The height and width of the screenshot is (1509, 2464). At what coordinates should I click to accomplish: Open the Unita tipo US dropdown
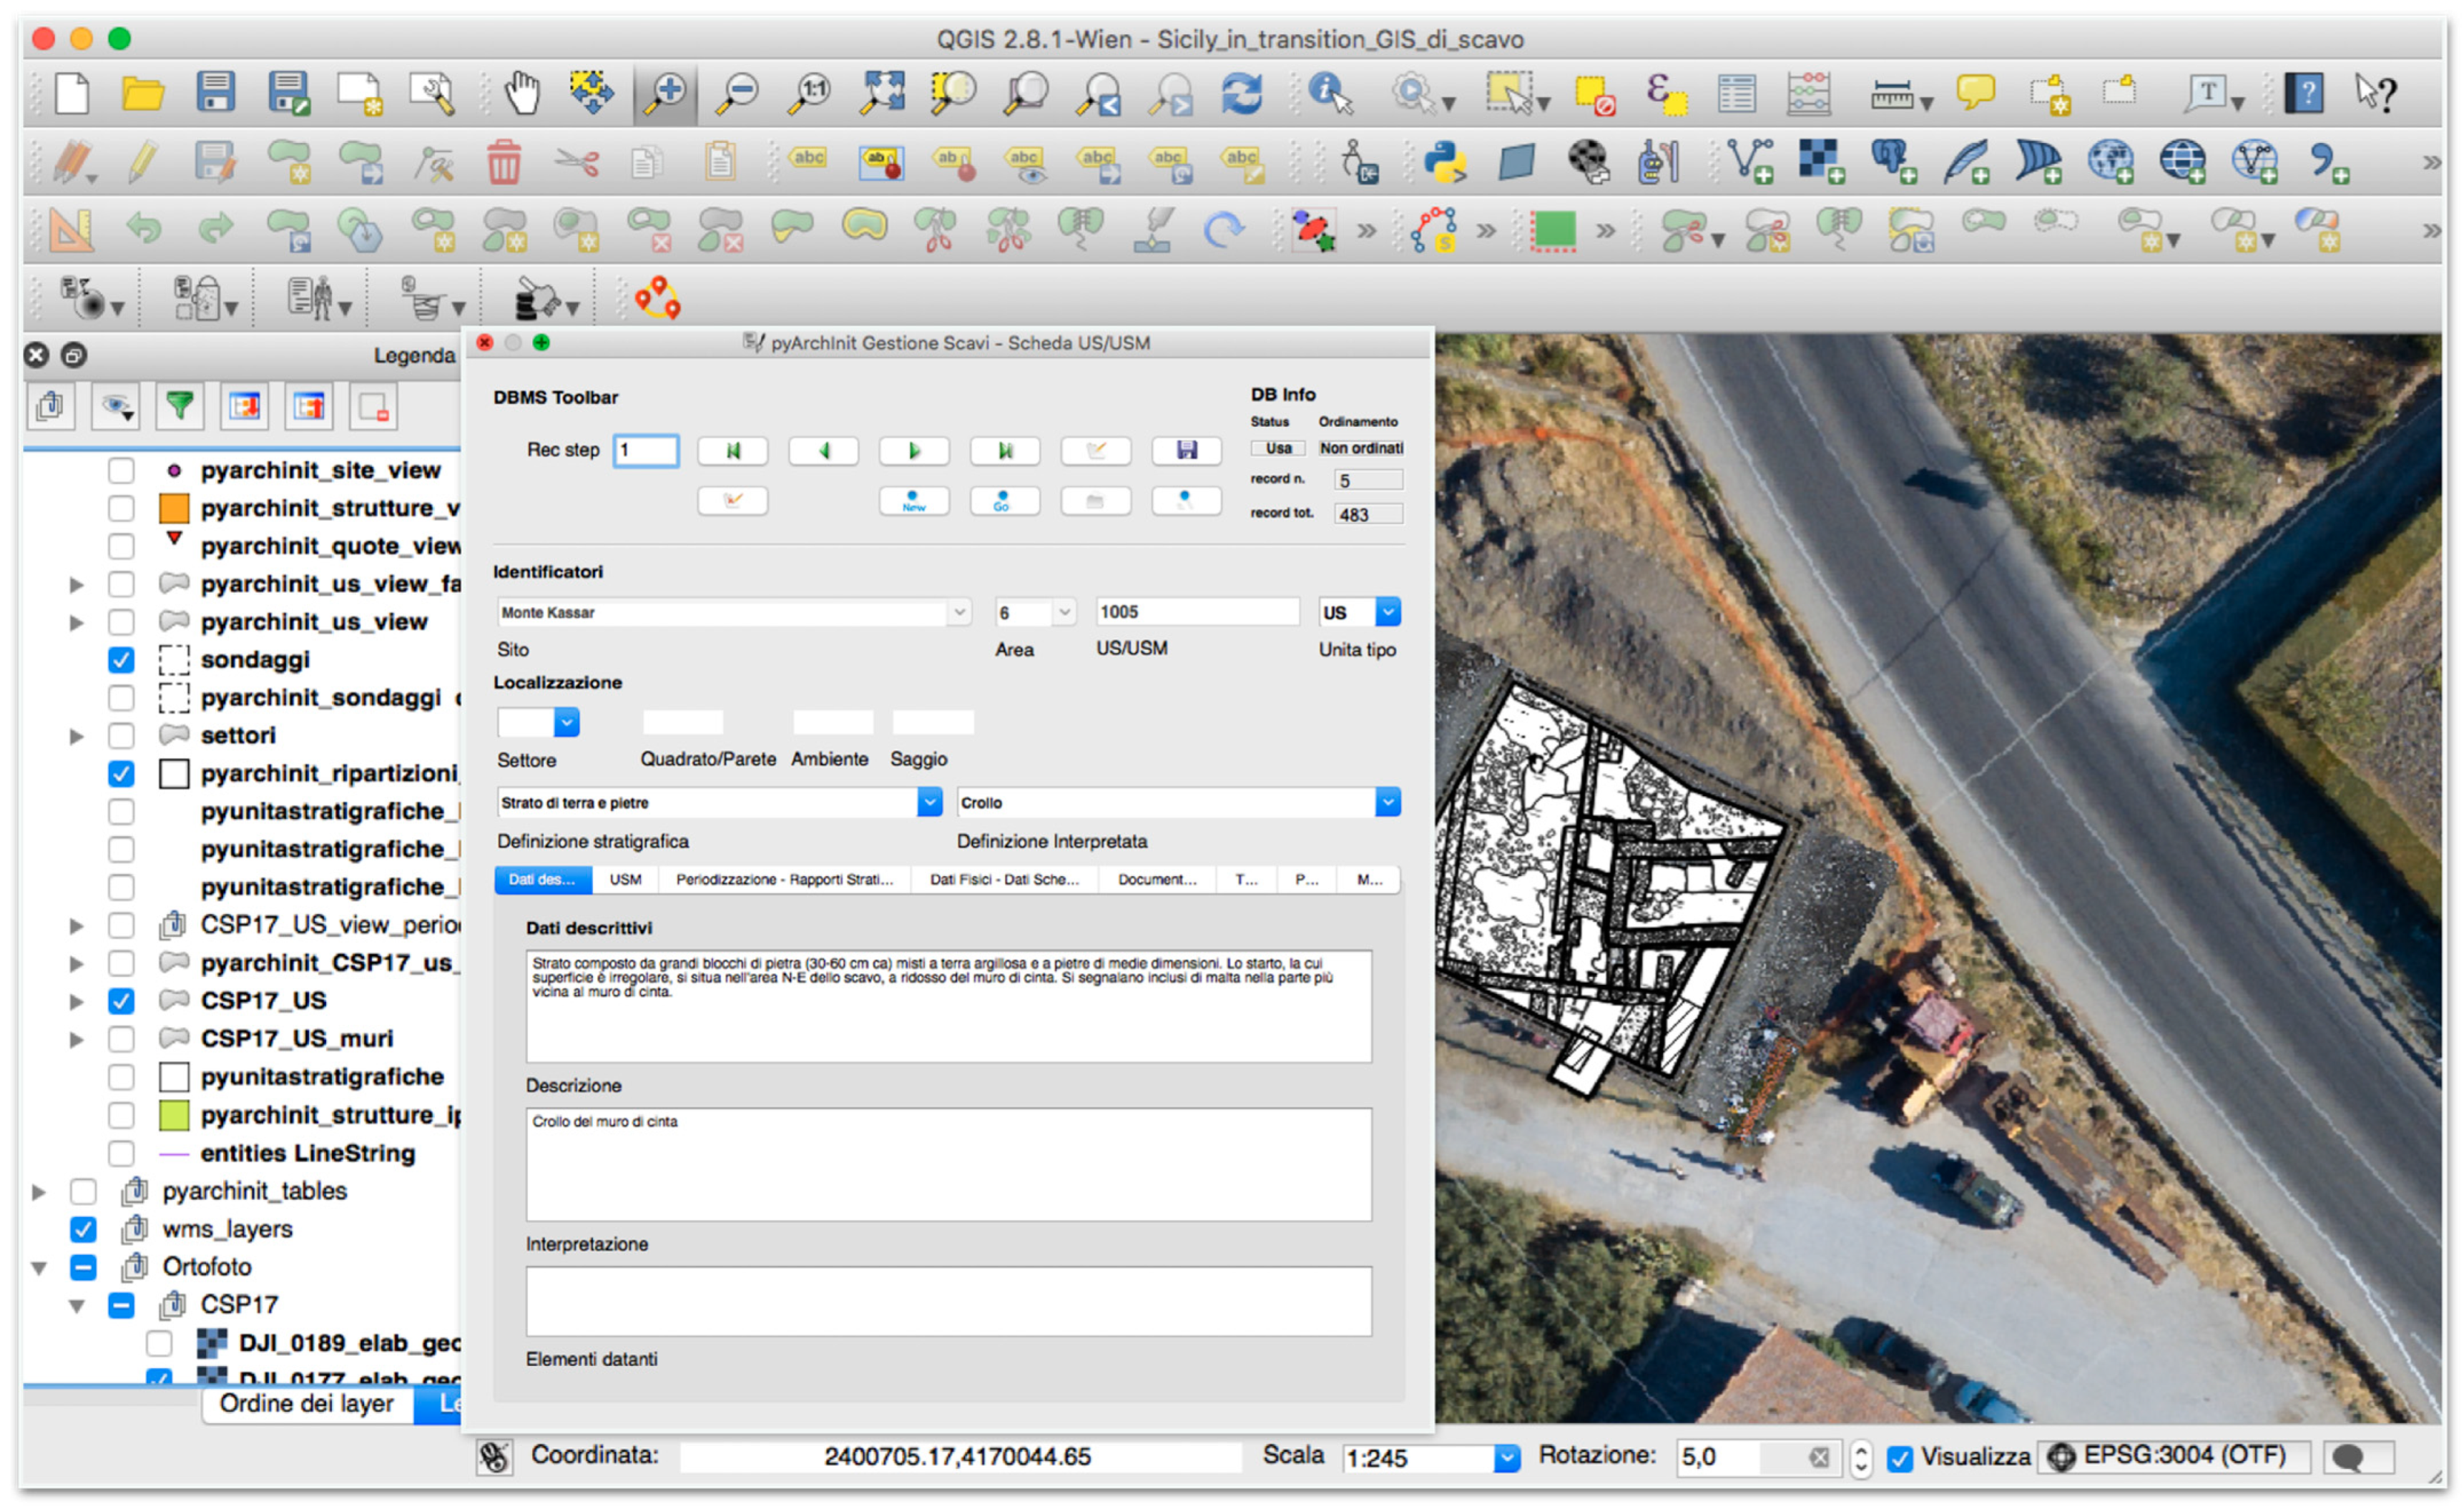pyautogui.click(x=1387, y=611)
